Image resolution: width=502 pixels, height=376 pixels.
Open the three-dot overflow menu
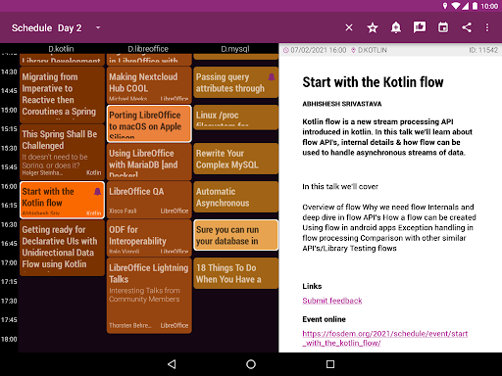(487, 27)
